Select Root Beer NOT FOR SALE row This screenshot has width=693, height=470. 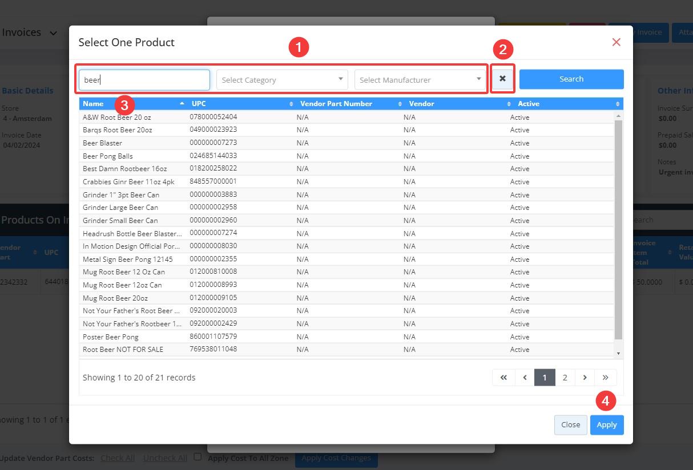(346, 349)
